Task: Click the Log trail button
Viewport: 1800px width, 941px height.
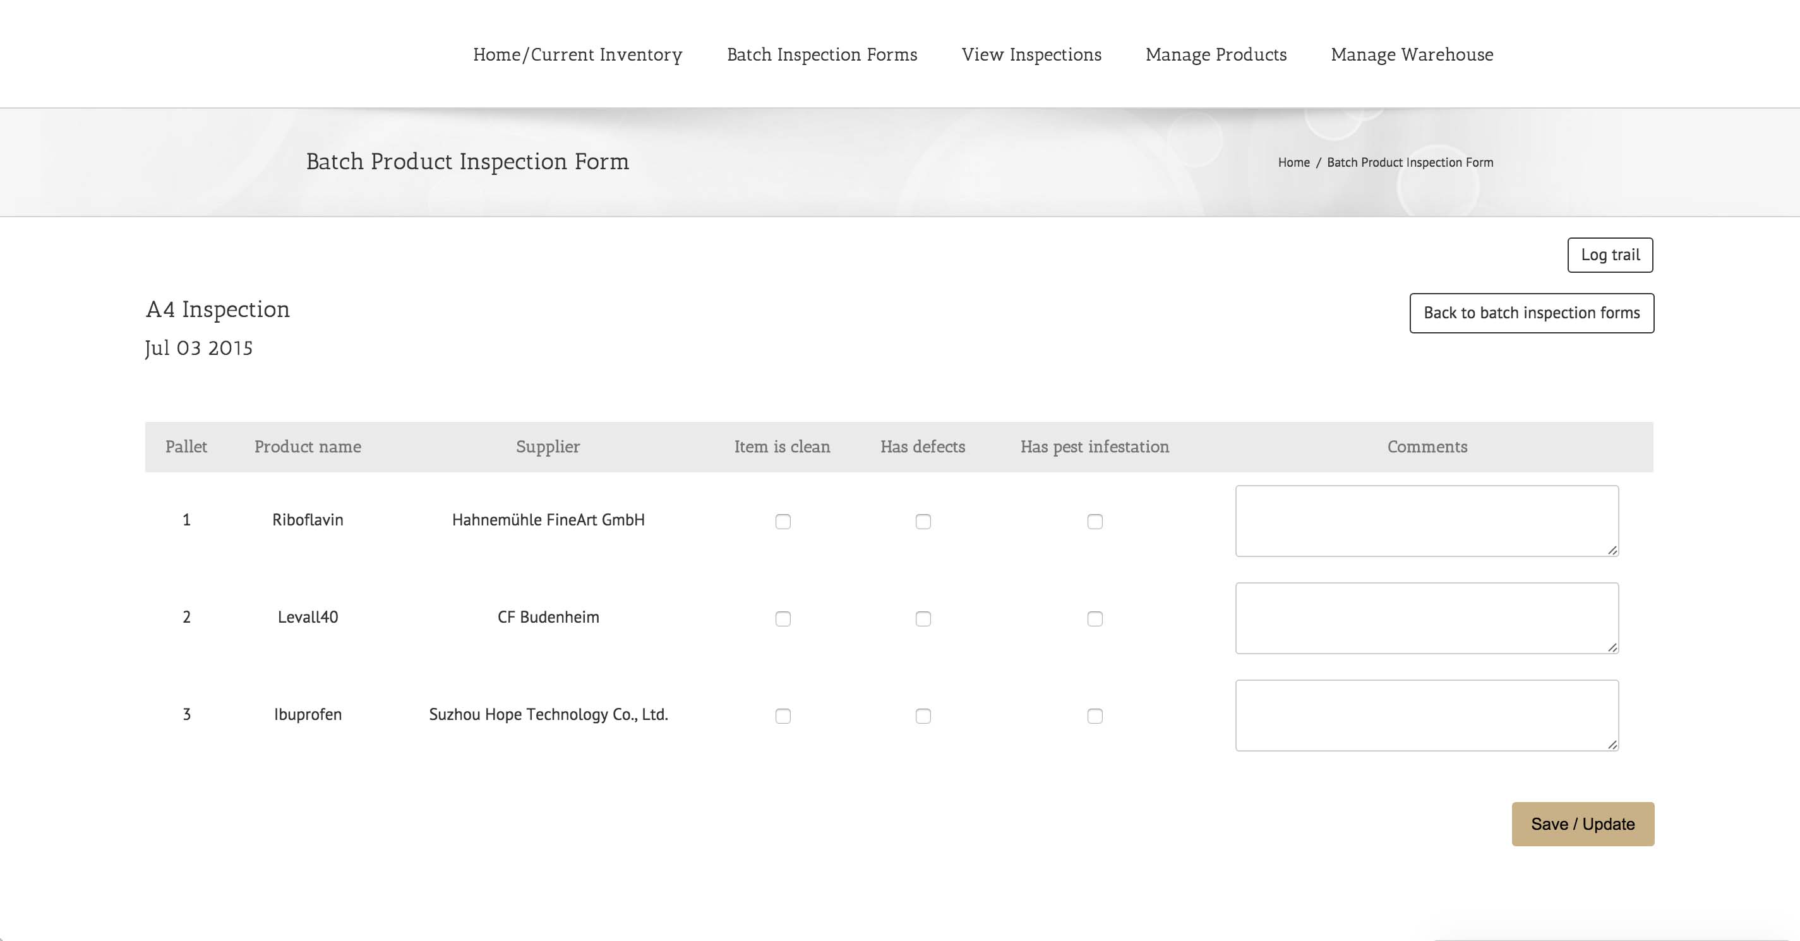Action: 1610,255
